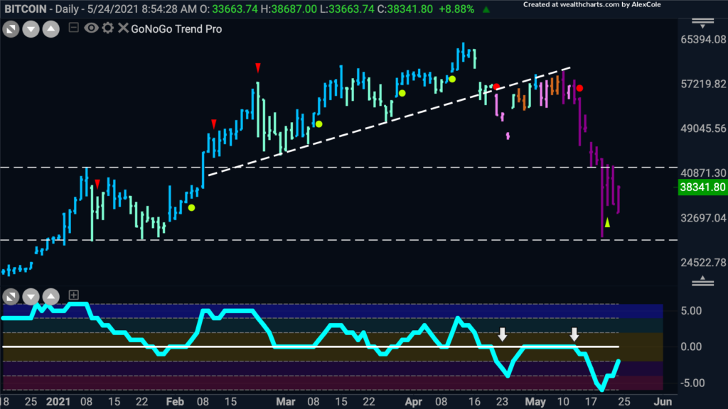Move the oscillator pane up
The width and height of the screenshot is (728, 409).
[x=51, y=295]
